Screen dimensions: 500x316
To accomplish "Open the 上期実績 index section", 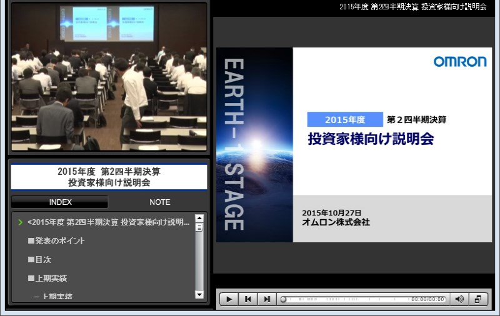I will coord(47,278).
